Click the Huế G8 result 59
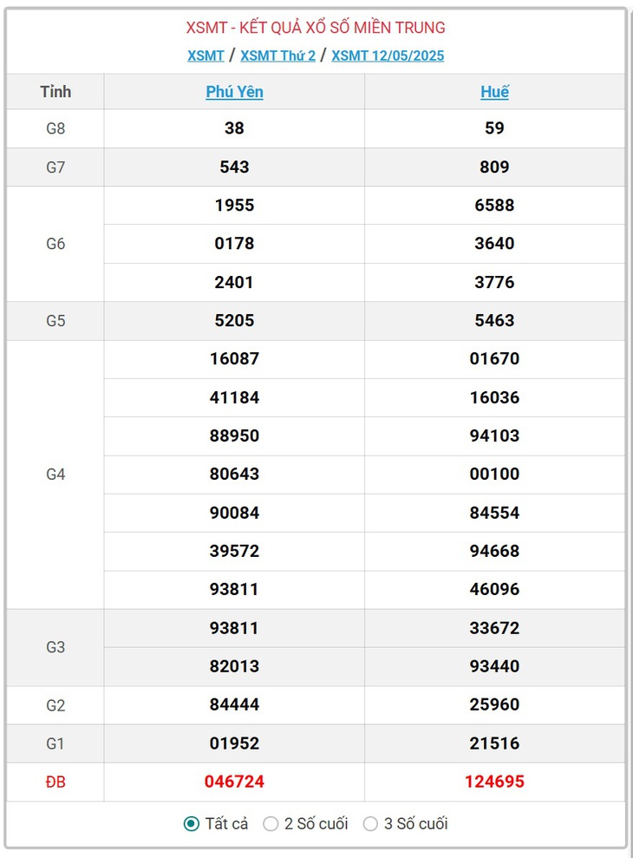Screen dimensions: 633x858 click(494, 128)
